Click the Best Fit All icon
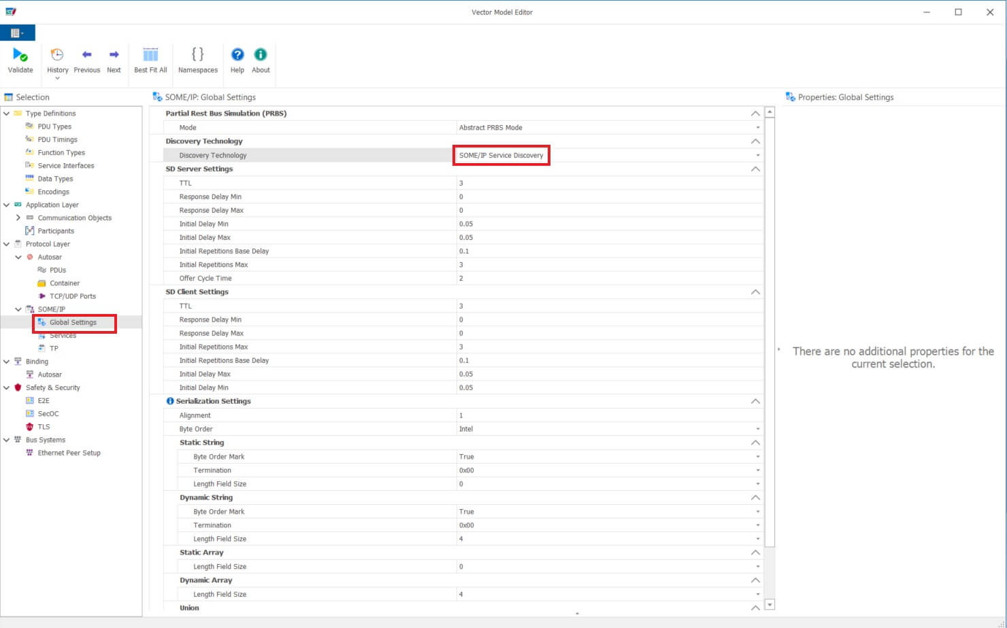This screenshot has width=1007, height=628. point(150,55)
